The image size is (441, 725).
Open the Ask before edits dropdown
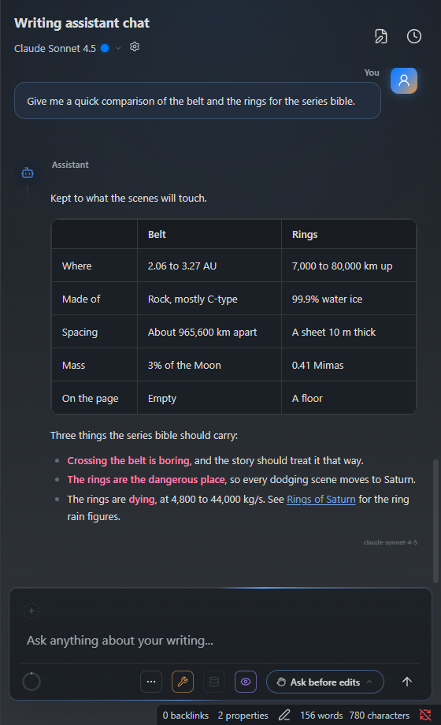pyautogui.click(x=325, y=682)
